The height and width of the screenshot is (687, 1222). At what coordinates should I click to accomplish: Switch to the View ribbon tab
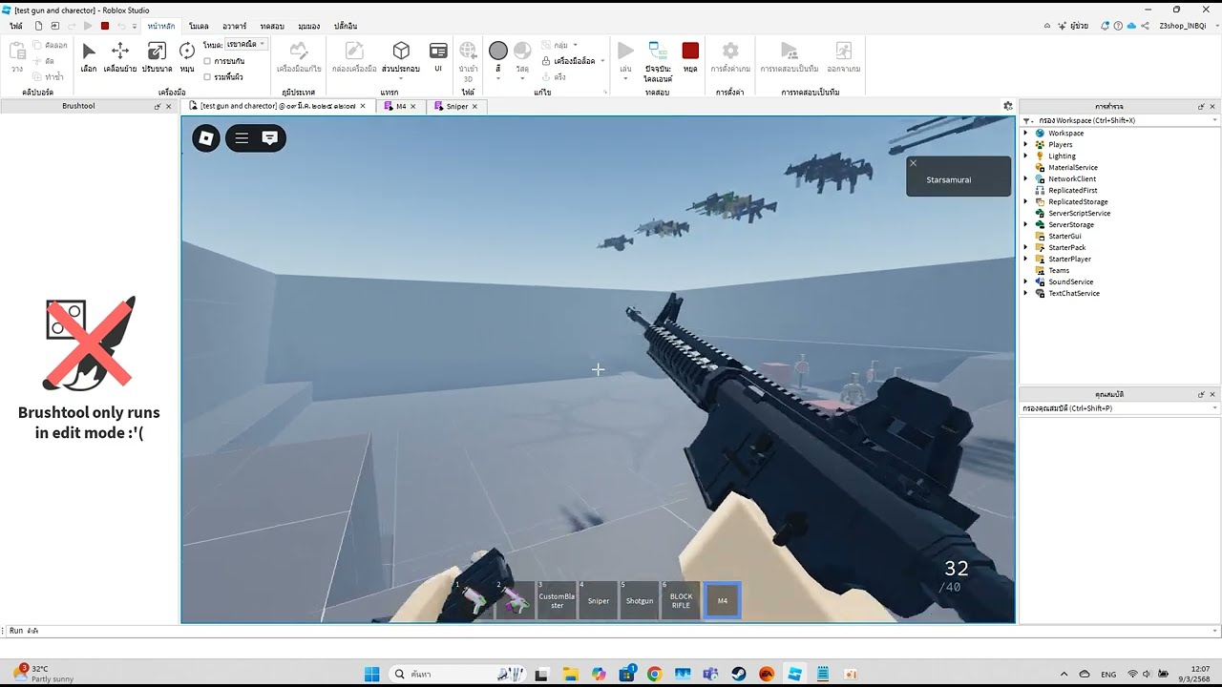point(309,26)
